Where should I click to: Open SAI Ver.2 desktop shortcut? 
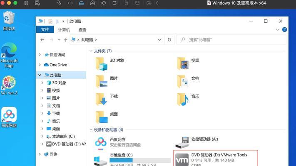9,85
